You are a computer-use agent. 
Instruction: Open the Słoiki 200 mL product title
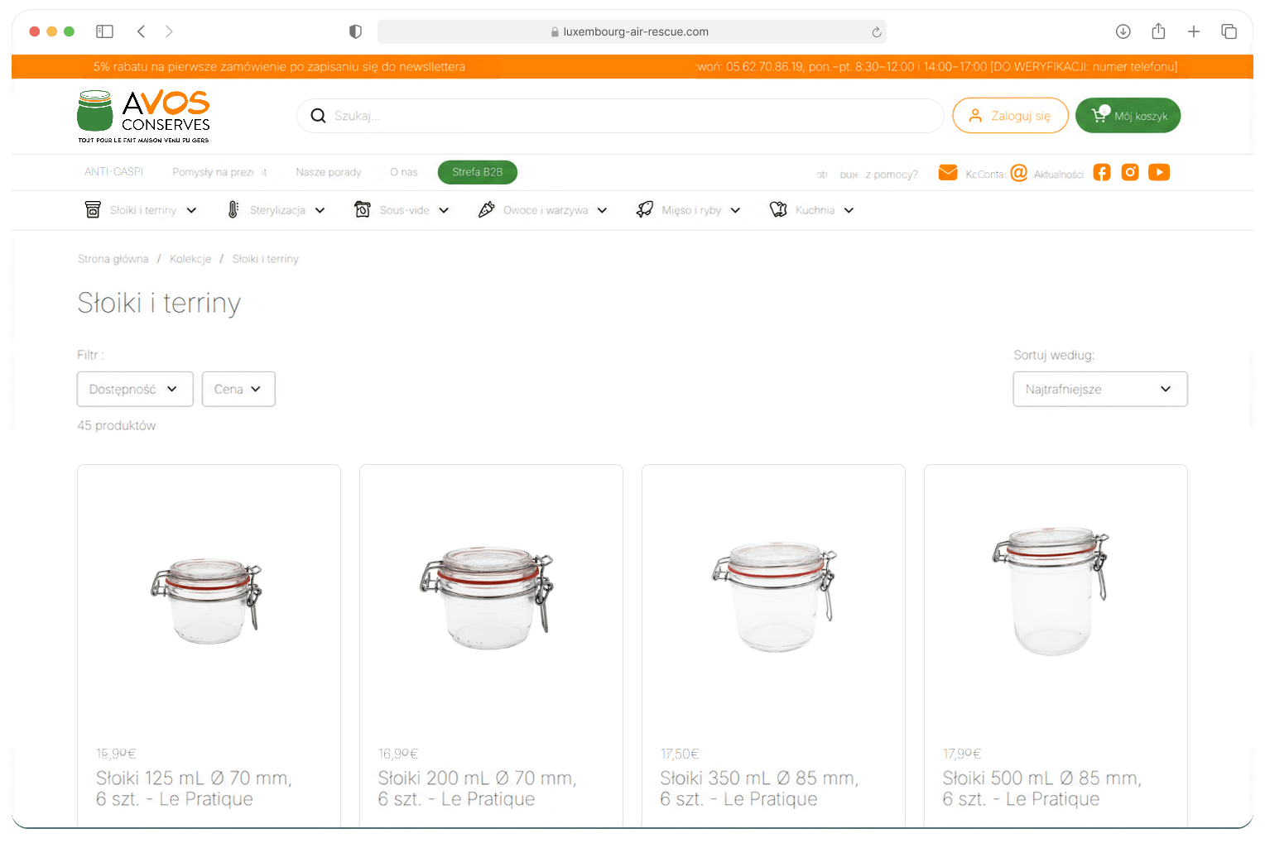pyautogui.click(x=477, y=788)
